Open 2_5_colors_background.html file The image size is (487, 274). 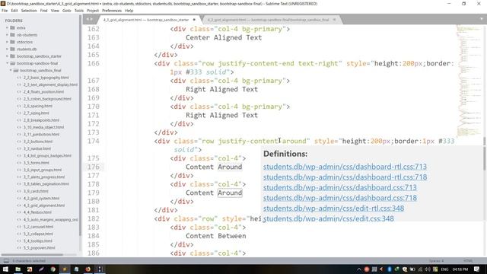click(47, 99)
